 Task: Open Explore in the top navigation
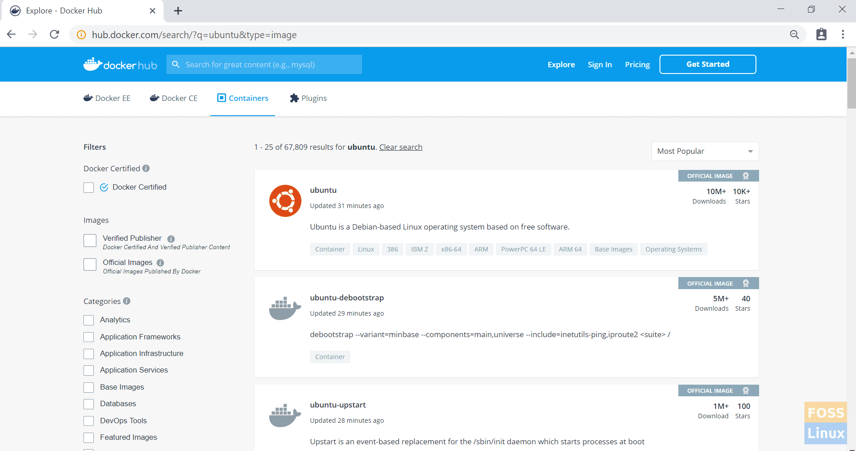pos(561,65)
